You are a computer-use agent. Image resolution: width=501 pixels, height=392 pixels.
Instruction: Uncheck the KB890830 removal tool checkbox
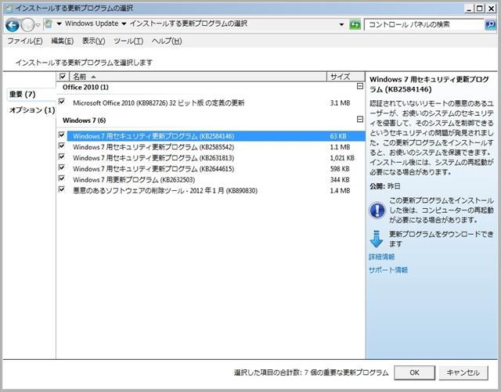pyautogui.click(x=62, y=190)
